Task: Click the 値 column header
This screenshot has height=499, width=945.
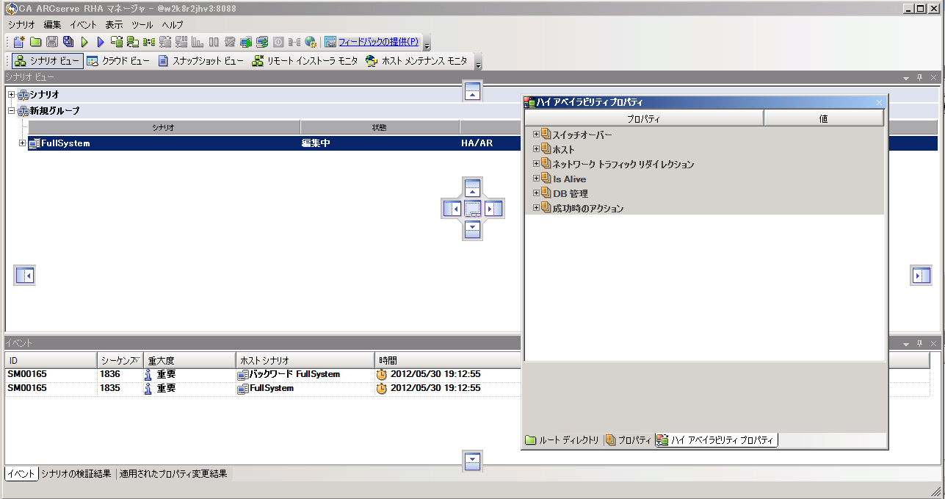Action: click(824, 118)
